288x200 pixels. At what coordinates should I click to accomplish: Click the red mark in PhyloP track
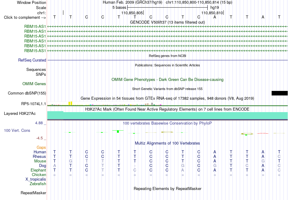pos(263,133)
